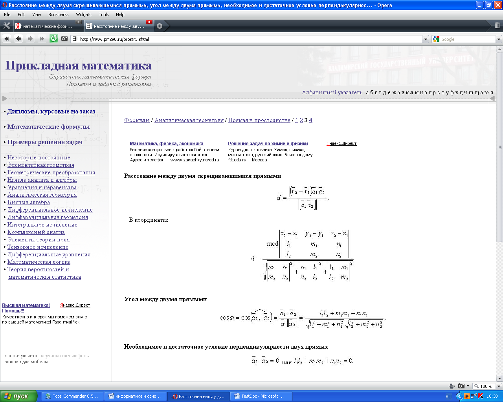The height and width of the screenshot is (402, 503).
Task: Open Тензорное исчисление link
Action: (x=38, y=247)
